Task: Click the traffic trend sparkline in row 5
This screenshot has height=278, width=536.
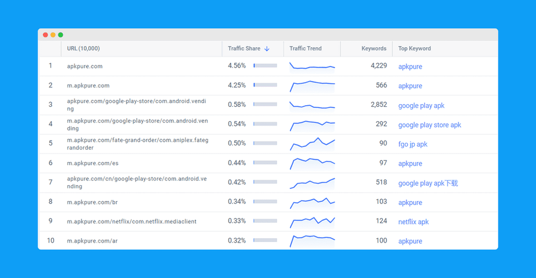Action: [x=312, y=144]
